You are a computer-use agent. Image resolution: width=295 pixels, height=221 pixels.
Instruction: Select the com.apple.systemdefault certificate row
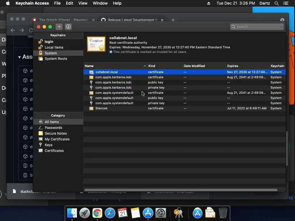click(185, 93)
